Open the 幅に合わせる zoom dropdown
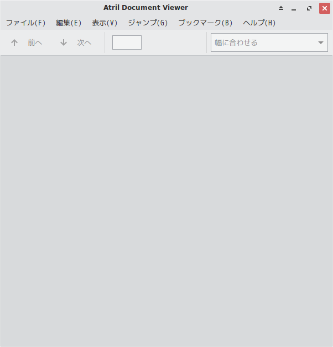Screen dimensions: 333x347 (269, 42)
